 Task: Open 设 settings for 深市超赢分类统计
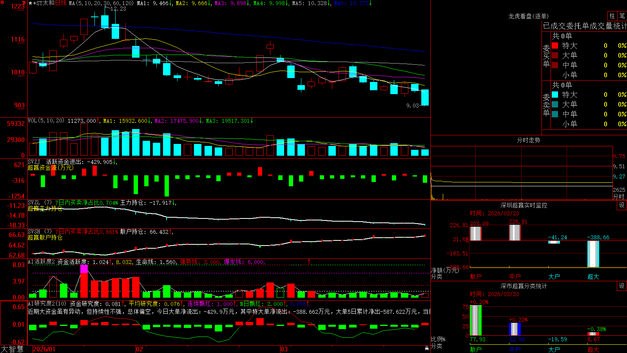(622, 286)
